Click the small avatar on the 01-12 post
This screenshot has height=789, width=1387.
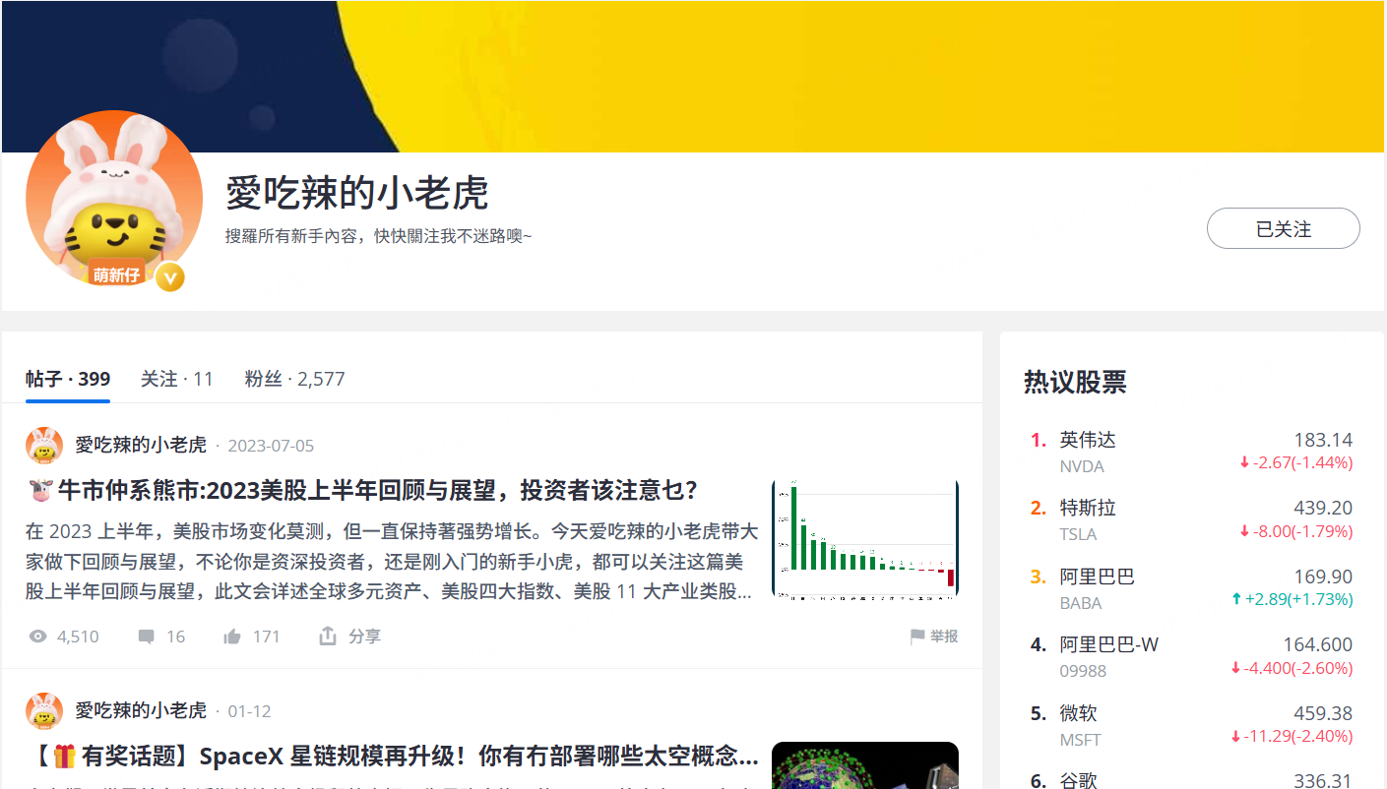(x=44, y=711)
